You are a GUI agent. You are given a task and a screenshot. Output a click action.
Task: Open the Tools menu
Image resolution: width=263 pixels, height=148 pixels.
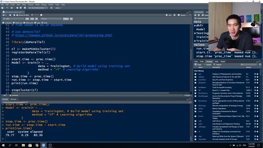[57, 5]
